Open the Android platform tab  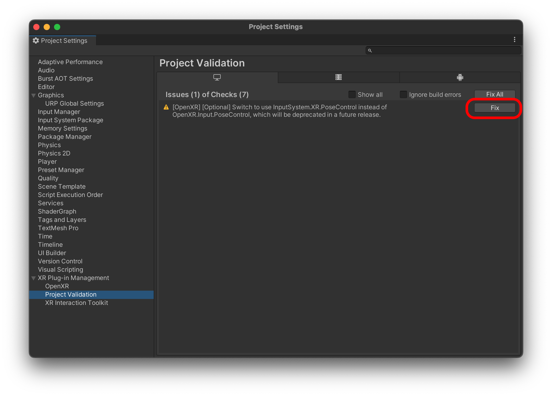[460, 77]
